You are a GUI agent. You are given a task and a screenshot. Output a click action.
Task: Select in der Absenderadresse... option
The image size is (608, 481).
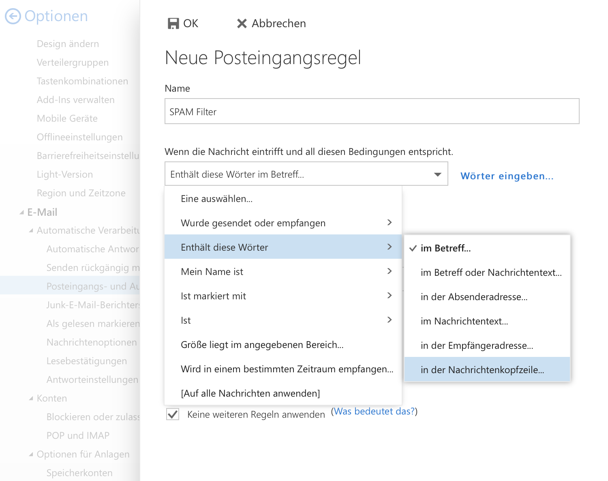[487, 297]
